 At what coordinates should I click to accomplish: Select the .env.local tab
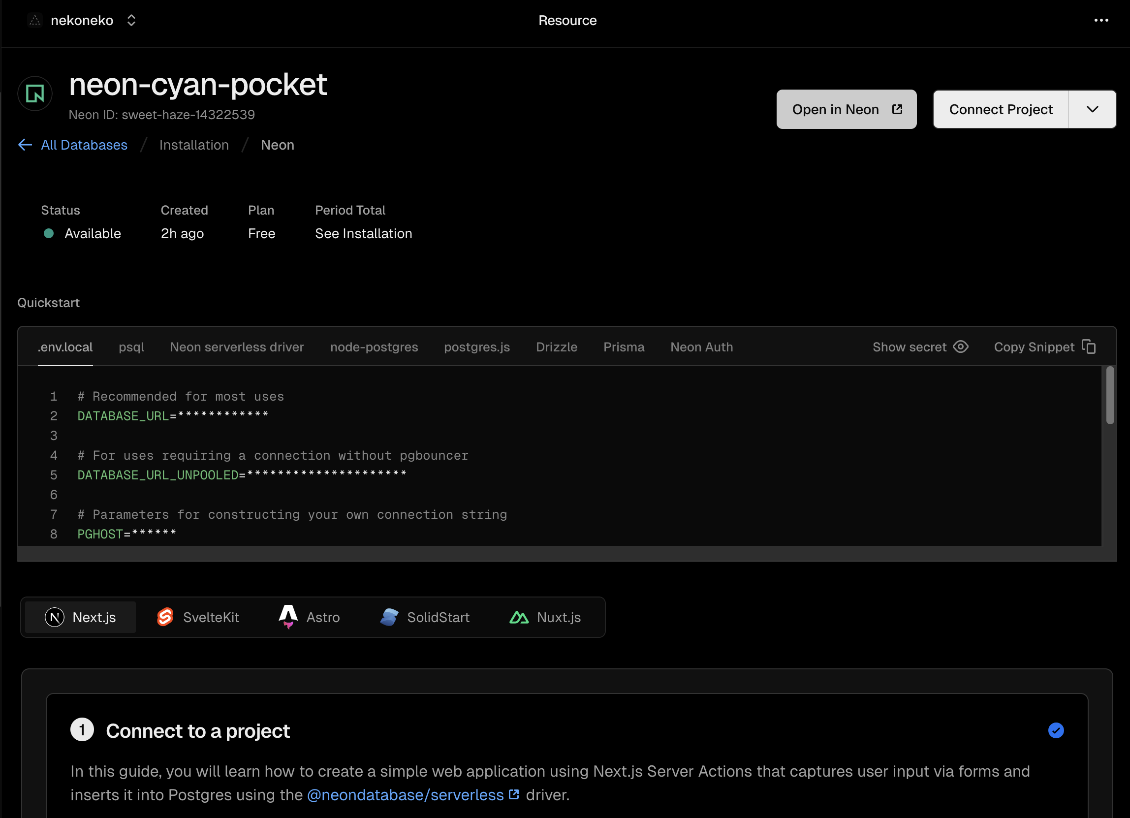click(x=65, y=346)
